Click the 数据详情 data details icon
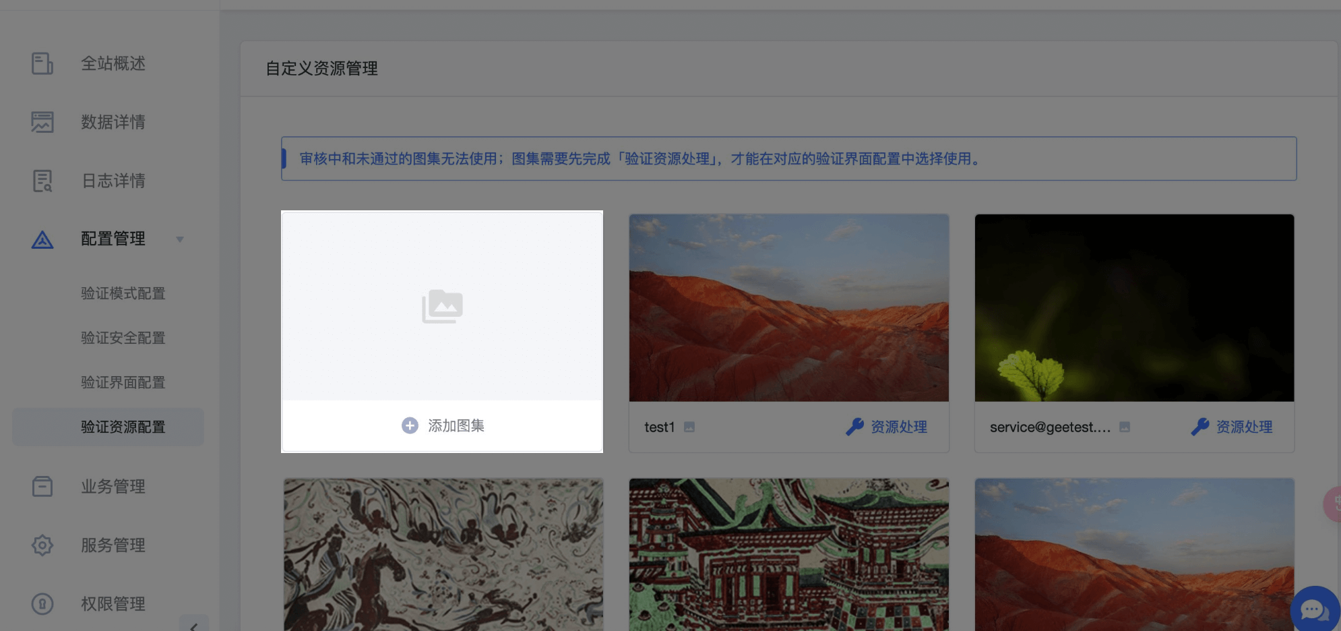Screen dimensions: 1341x631 tap(42, 122)
